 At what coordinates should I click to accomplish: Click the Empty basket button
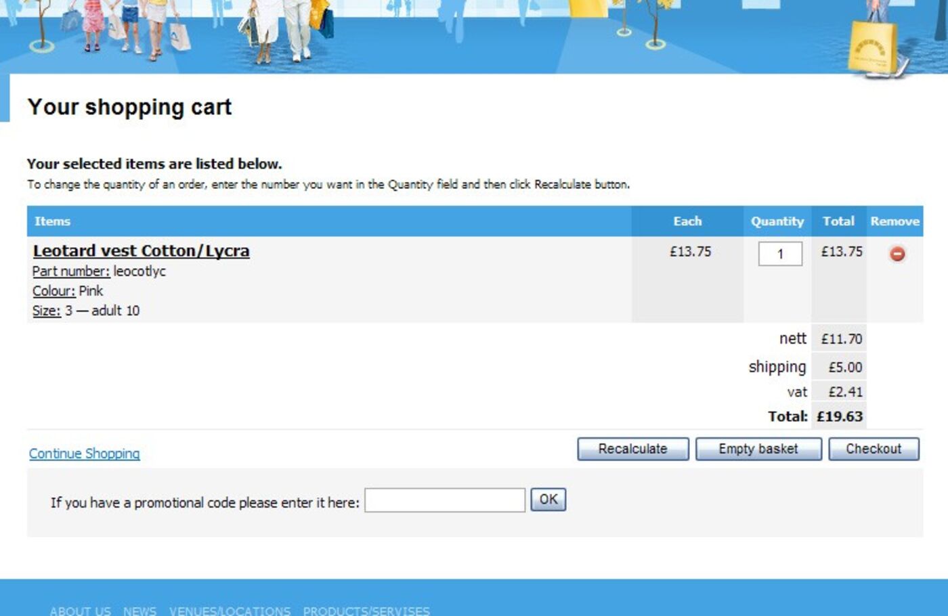[x=758, y=449]
